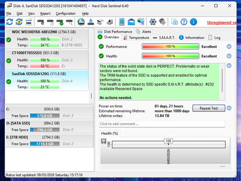This screenshot has height=181, width=241.
Task: Click the refresh icon with yellow warning sign
Action: (x=19, y=22)
